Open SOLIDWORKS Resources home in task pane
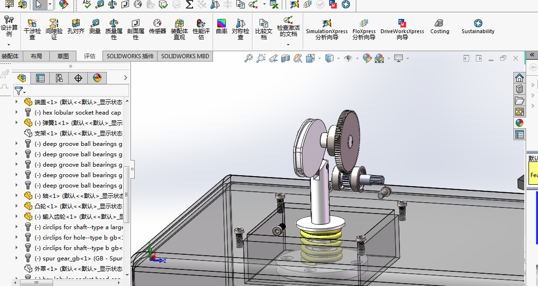 (x=519, y=77)
